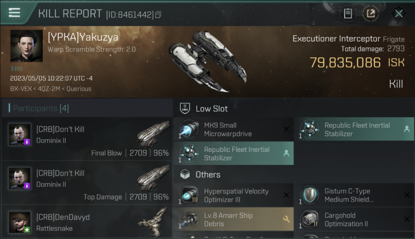The height and width of the screenshot is (239, 415).
Task: Copy the kill report ID
Action: pyautogui.click(x=158, y=15)
